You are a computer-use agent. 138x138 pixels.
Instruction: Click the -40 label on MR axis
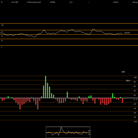tap(135, 108)
